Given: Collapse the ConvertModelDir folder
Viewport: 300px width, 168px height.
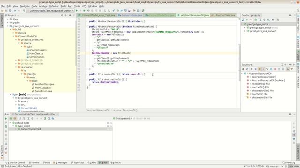Looking at the screenshot, I should pos(14,36).
